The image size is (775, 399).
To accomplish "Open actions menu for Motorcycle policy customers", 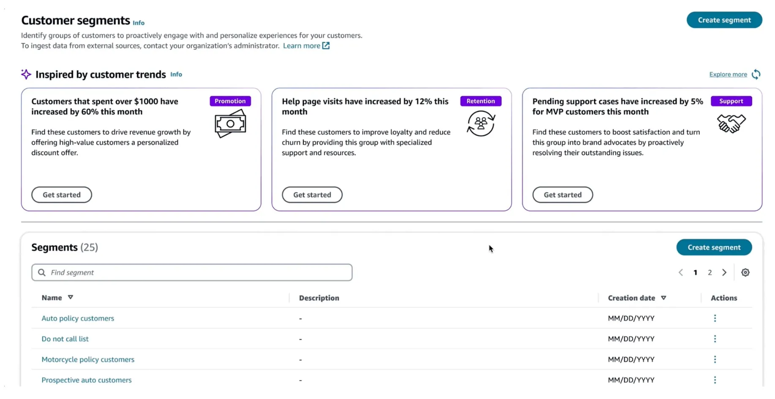I will pyautogui.click(x=715, y=359).
